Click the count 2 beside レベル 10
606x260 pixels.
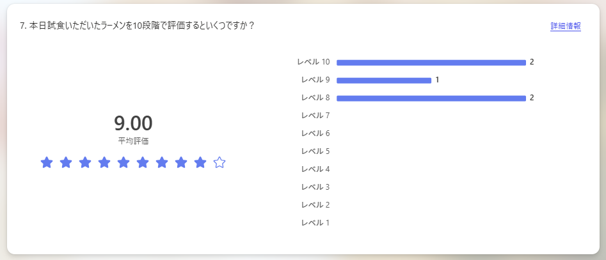(532, 62)
